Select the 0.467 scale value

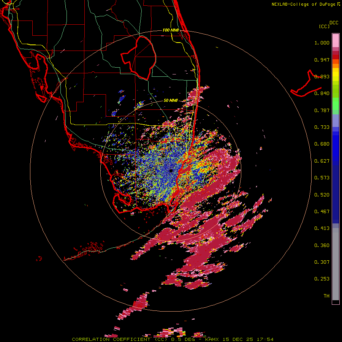point(322,211)
